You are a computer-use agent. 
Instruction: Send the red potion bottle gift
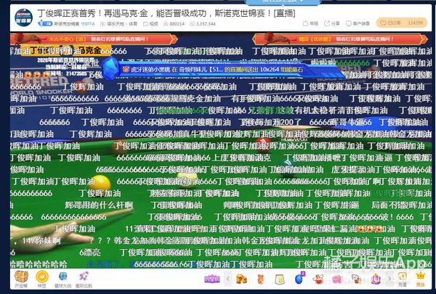pos(318,279)
